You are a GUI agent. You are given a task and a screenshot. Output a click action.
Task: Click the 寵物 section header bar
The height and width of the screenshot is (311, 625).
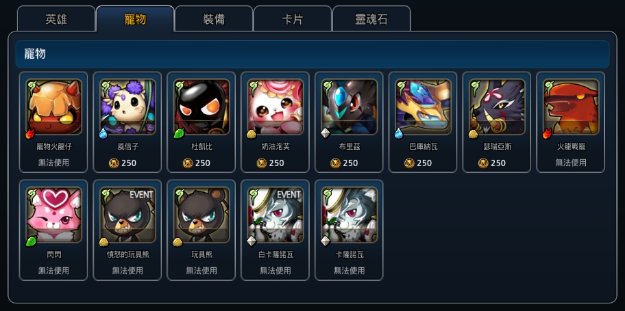click(x=312, y=54)
